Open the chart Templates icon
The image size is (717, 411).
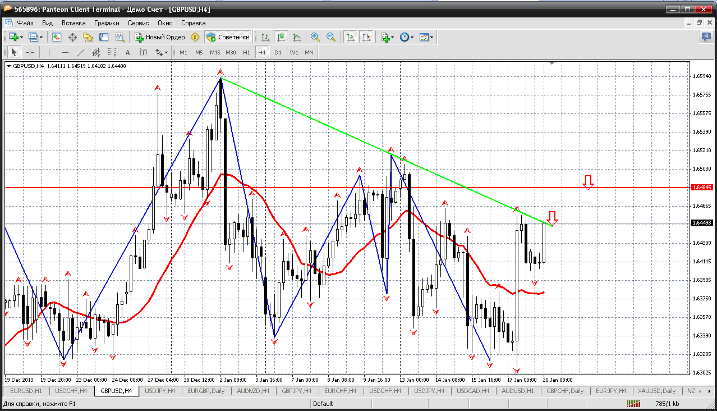point(424,37)
